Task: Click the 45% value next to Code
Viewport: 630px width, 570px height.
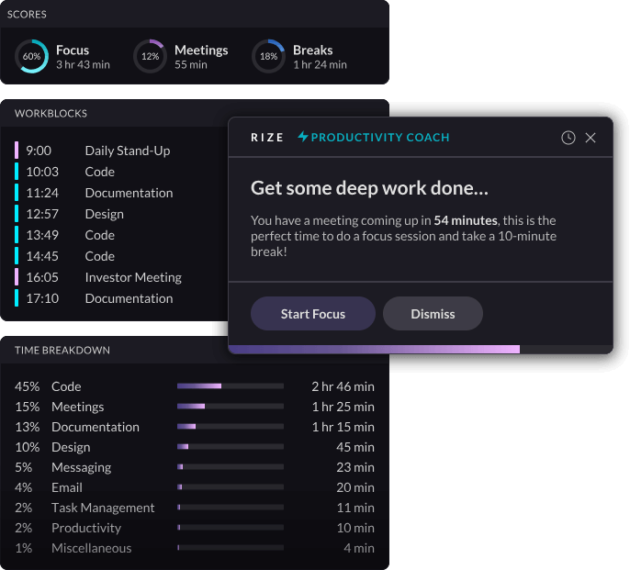Action: [x=28, y=386]
